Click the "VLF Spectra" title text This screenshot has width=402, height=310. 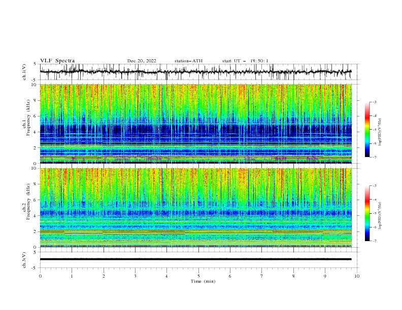click(x=57, y=61)
